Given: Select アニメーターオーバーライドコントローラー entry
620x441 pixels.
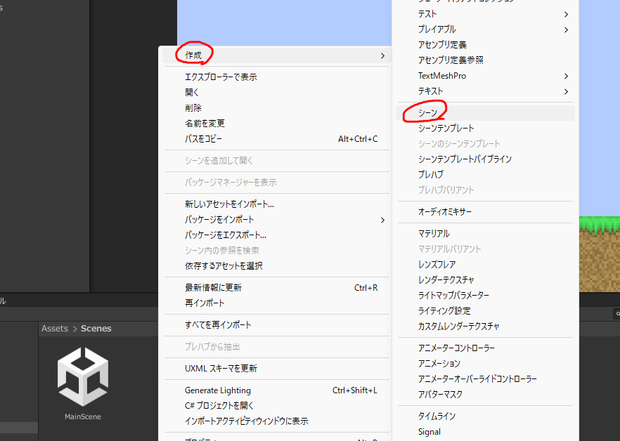Looking at the screenshot, I should pos(485,379).
